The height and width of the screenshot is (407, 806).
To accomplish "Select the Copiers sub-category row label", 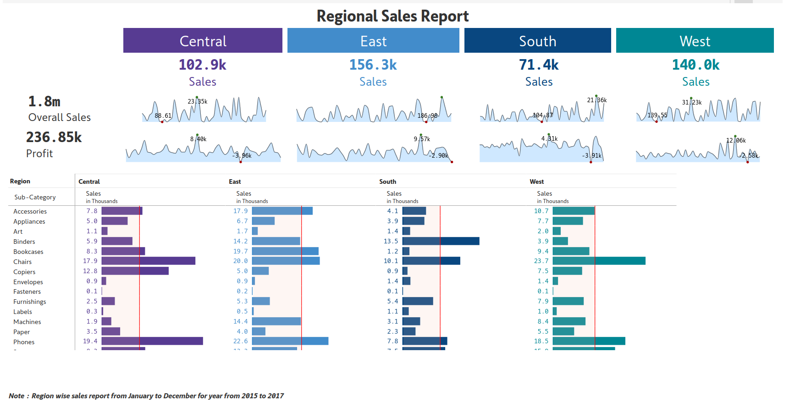I will click(24, 272).
